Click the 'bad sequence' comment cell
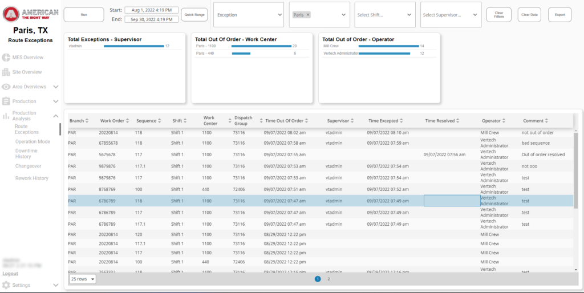 535,143
